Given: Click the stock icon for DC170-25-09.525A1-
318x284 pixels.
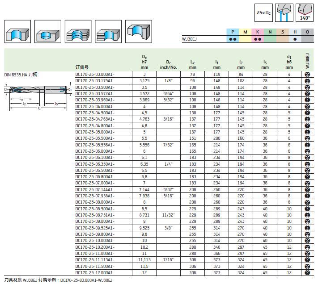Looking at the screenshot, I should [307, 228].
